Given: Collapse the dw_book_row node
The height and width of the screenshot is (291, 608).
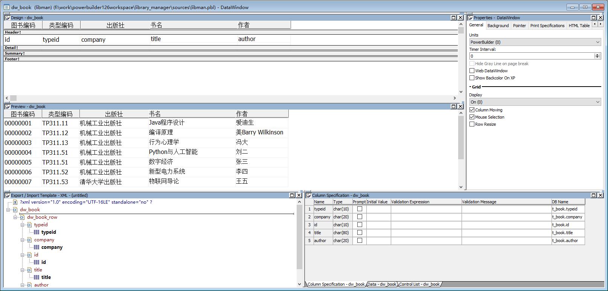Looking at the screenshot, I should pos(15,217).
